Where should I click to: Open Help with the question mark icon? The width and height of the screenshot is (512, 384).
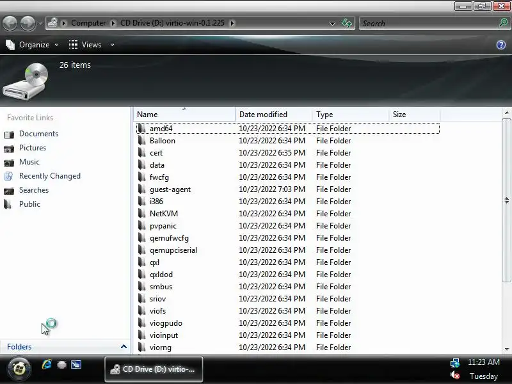click(x=501, y=45)
